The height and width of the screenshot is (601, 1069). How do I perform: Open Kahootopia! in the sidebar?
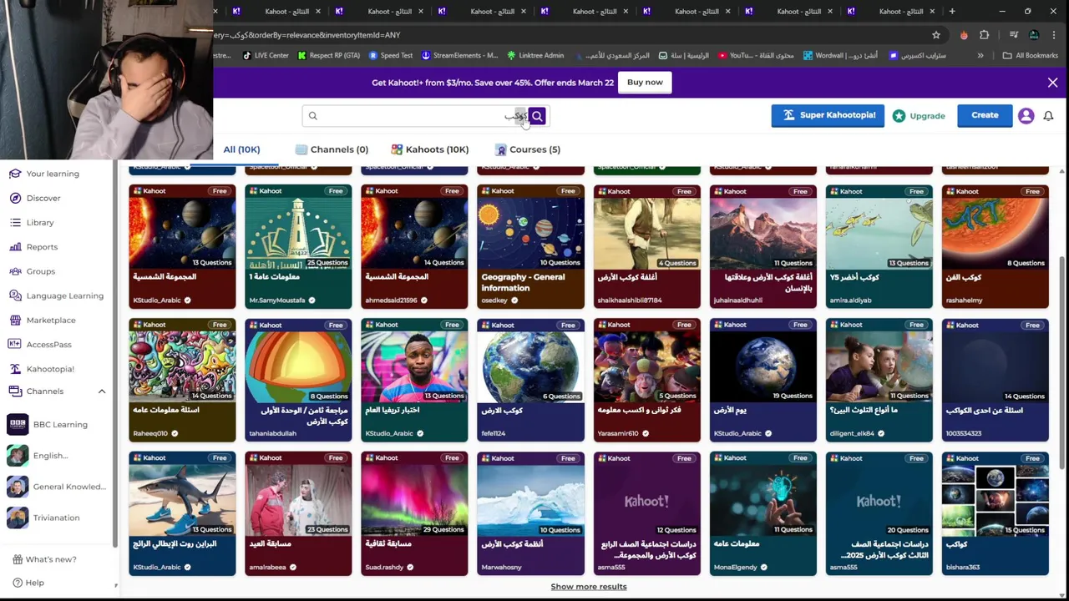coord(42,369)
